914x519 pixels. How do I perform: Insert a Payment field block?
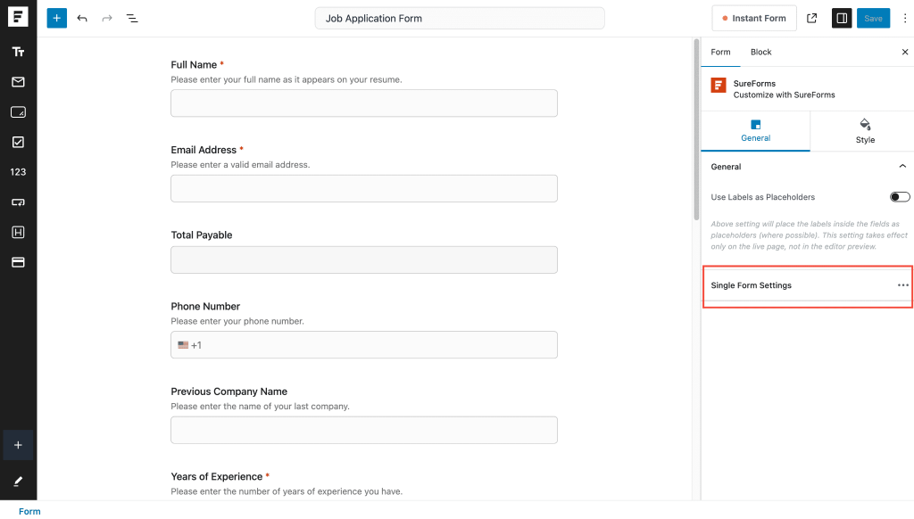tap(18, 261)
